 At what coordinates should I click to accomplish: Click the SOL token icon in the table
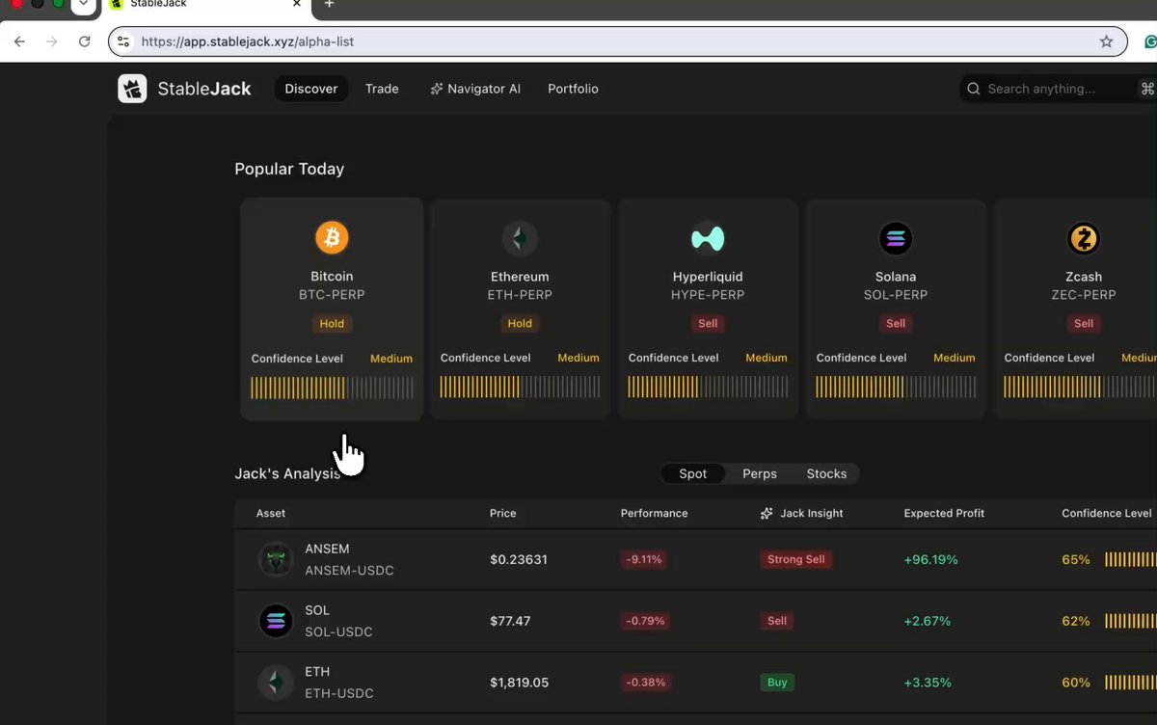[276, 621]
